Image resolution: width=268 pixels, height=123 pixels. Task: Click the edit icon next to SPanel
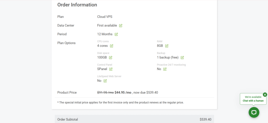pyautogui.click(x=111, y=69)
